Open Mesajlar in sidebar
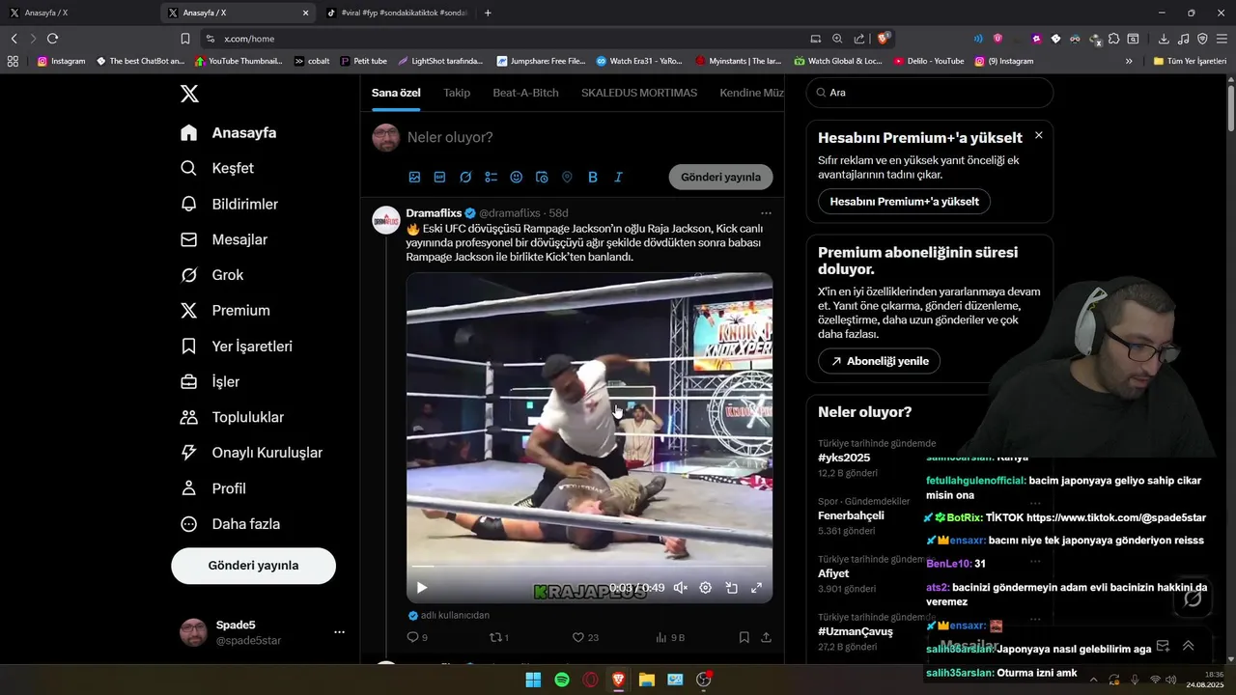1236x695 pixels. coord(224,239)
